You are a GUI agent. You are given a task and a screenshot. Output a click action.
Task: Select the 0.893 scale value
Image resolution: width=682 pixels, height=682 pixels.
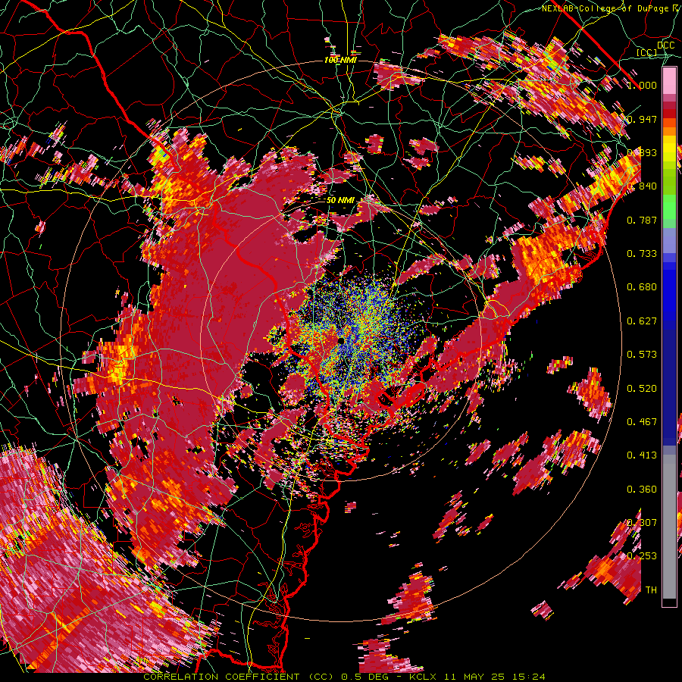(x=642, y=152)
